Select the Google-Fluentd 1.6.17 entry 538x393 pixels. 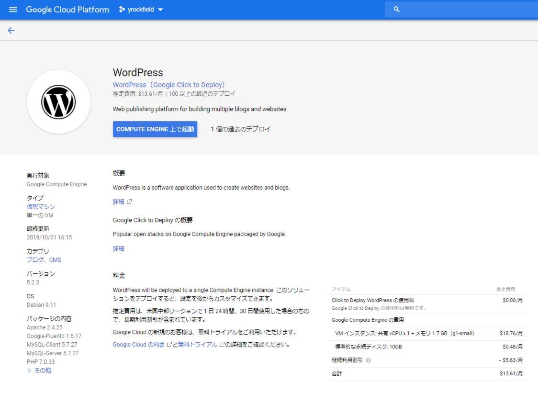(54, 336)
